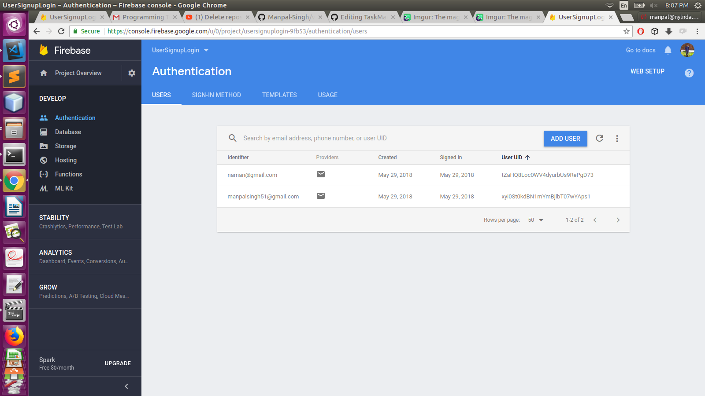Collapse the sidebar with the chevron
The image size is (705, 396).
point(126,386)
